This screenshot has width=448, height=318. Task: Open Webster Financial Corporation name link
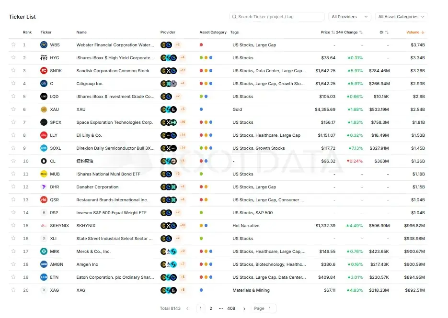(115, 45)
